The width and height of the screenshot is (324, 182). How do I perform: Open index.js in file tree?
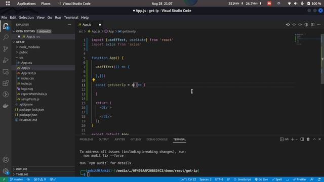pyautogui.click(x=26, y=83)
